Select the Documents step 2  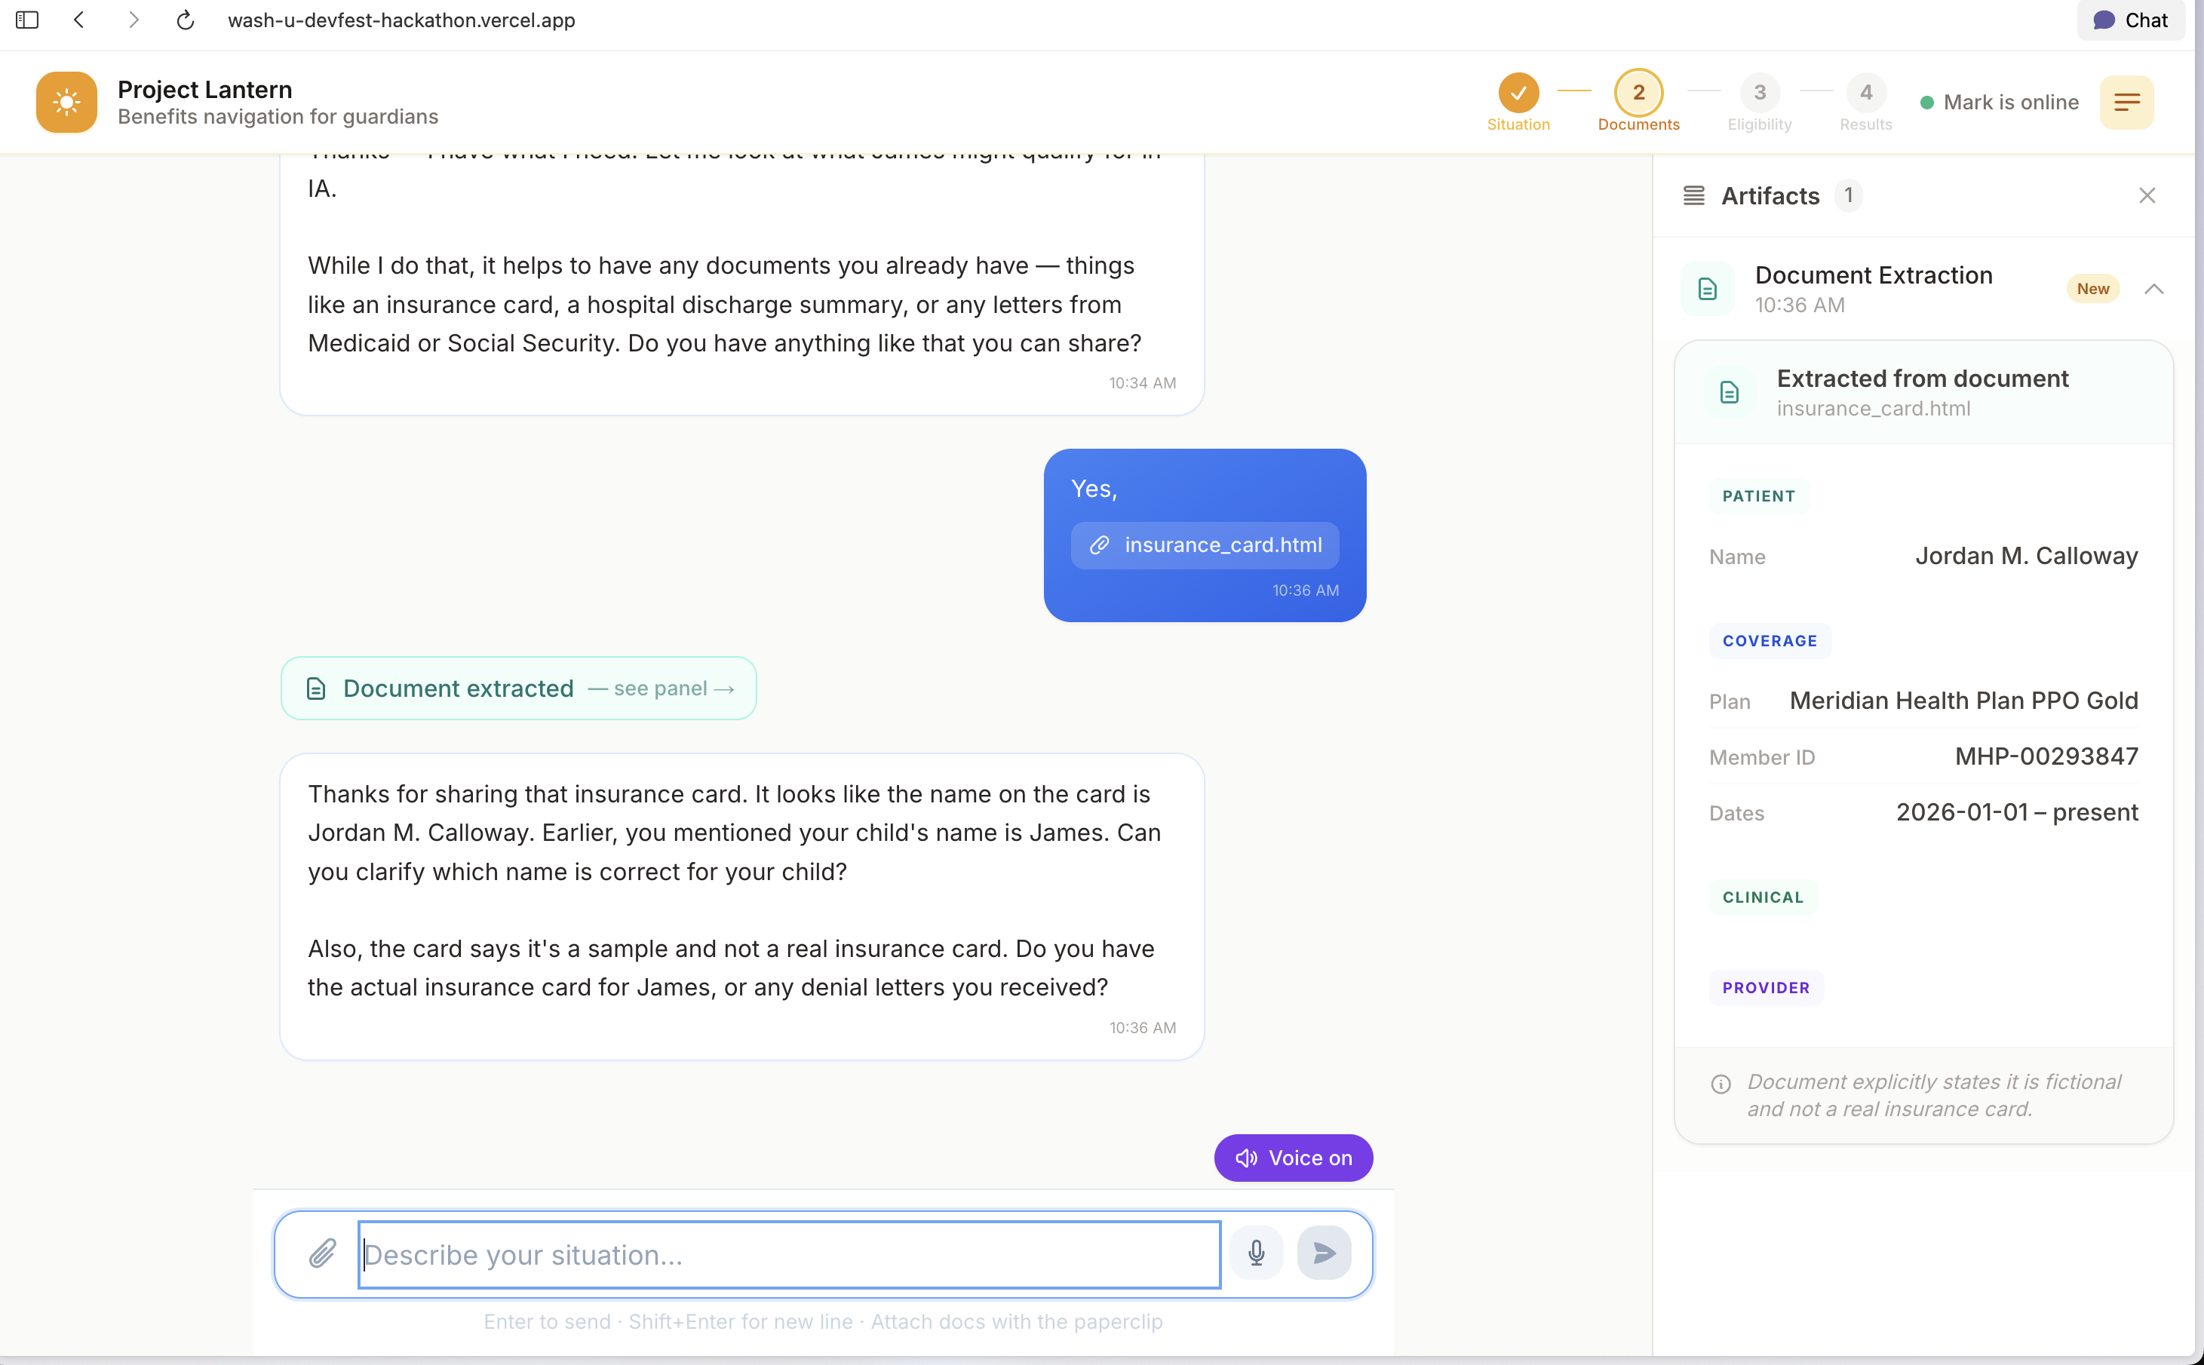pyautogui.click(x=1638, y=93)
